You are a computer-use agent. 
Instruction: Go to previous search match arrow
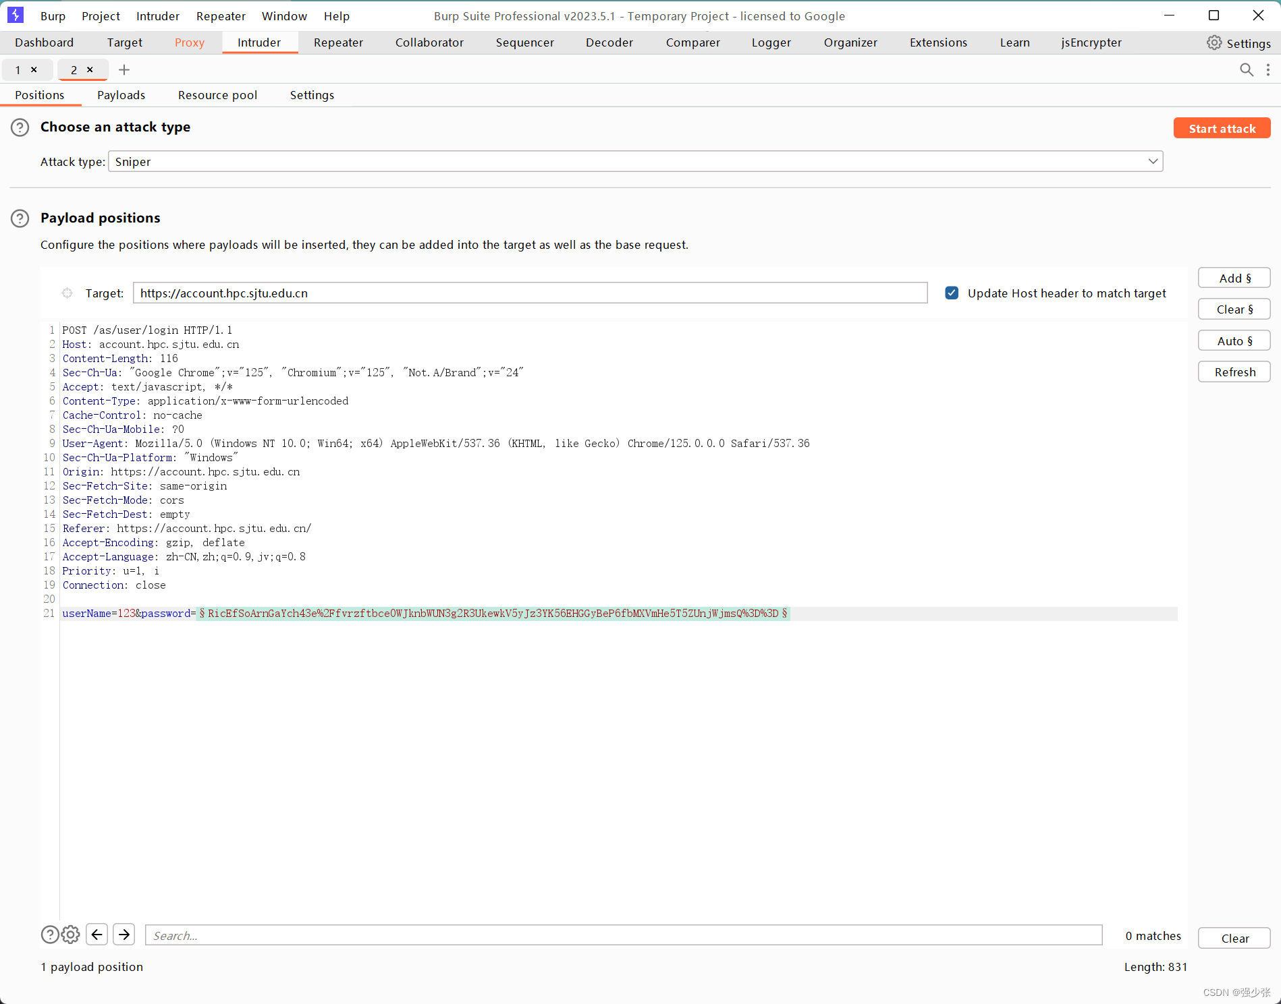(97, 935)
